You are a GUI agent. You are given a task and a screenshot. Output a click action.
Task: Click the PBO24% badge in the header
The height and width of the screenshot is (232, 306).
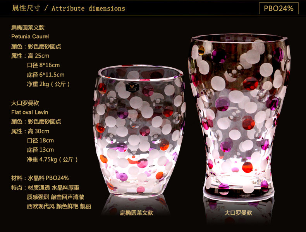coord(278,8)
